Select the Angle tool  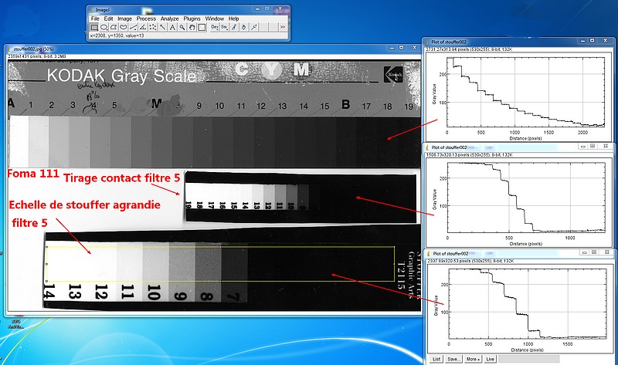[x=143, y=27]
